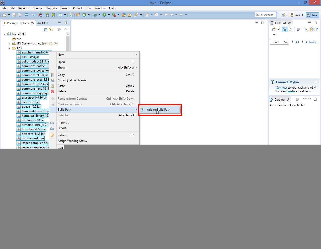Click the Save toolbar icon
The width and height of the screenshot is (321, 249).
point(14,15)
